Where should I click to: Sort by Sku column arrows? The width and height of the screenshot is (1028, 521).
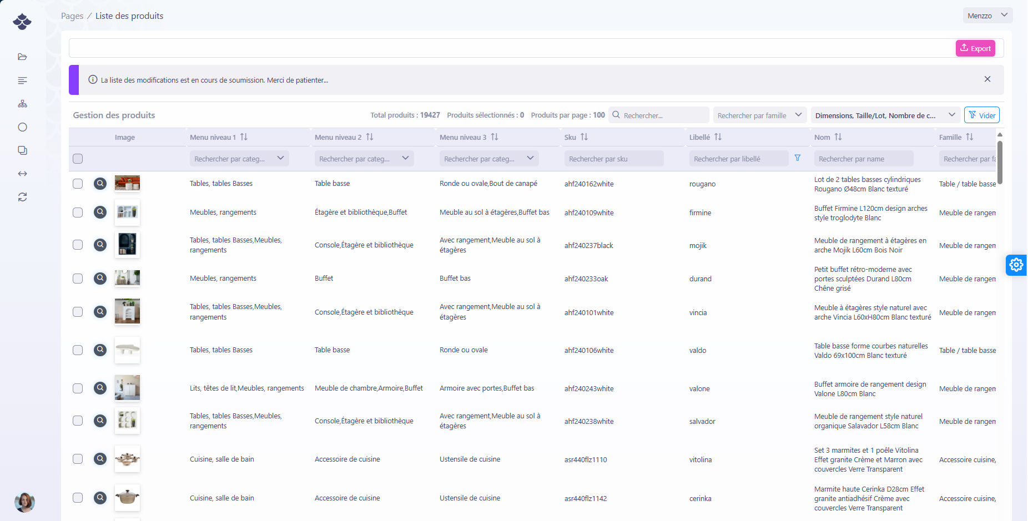pyautogui.click(x=584, y=137)
